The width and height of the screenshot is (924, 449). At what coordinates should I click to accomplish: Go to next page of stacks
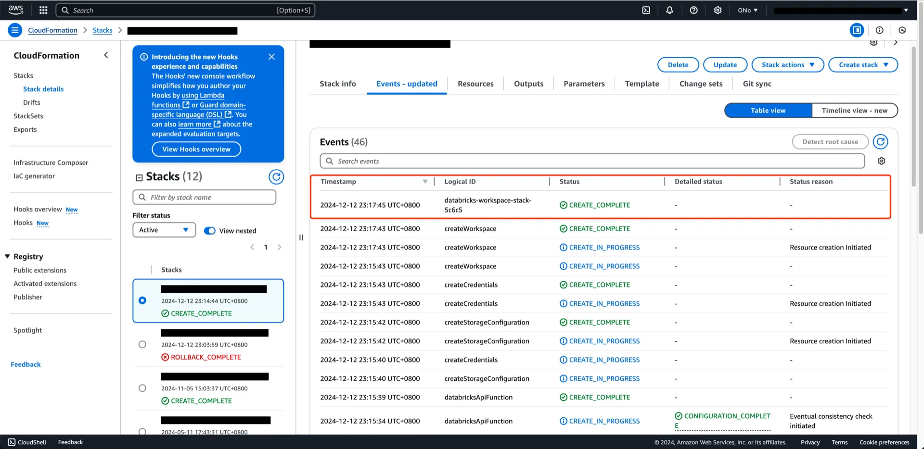[x=279, y=247]
